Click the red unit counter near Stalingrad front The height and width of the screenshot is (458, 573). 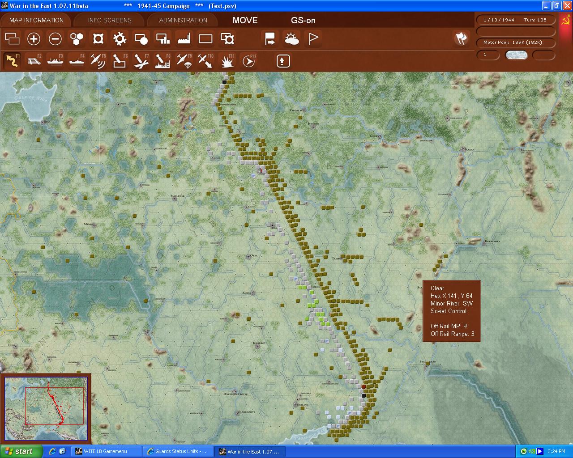click(x=363, y=386)
